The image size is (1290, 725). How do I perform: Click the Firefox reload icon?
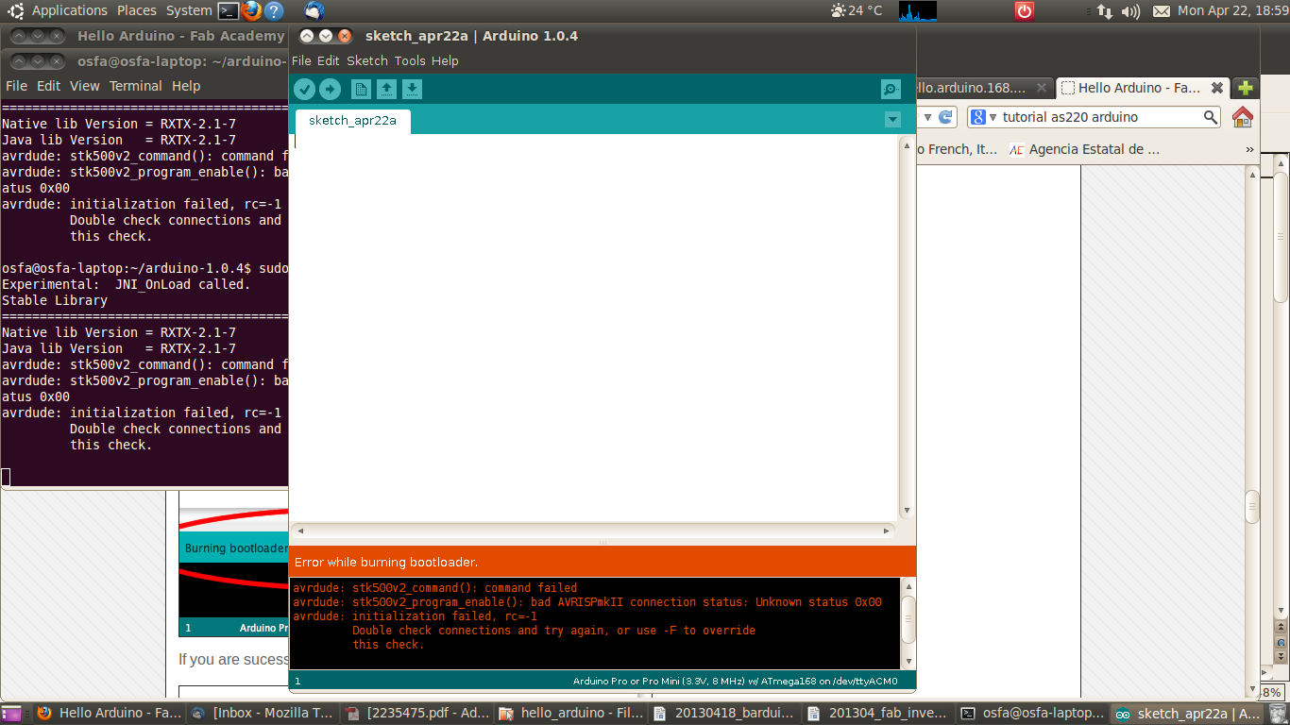[947, 117]
